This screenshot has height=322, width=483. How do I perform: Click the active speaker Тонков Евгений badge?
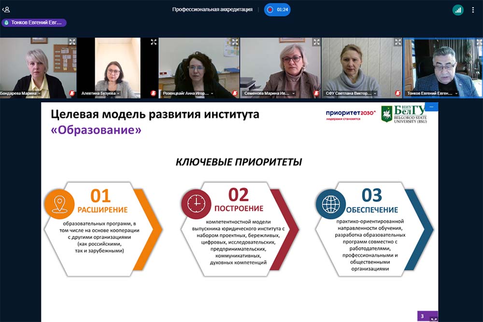[x=34, y=23]
